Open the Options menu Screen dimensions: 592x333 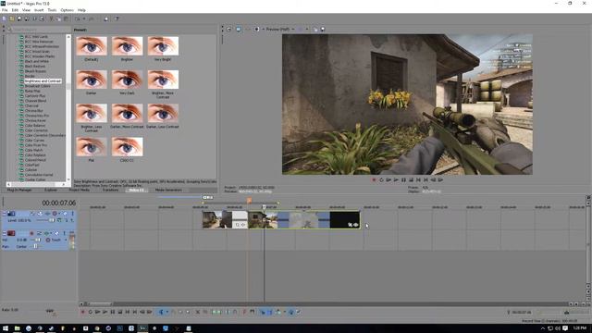[x=68, y=10]
